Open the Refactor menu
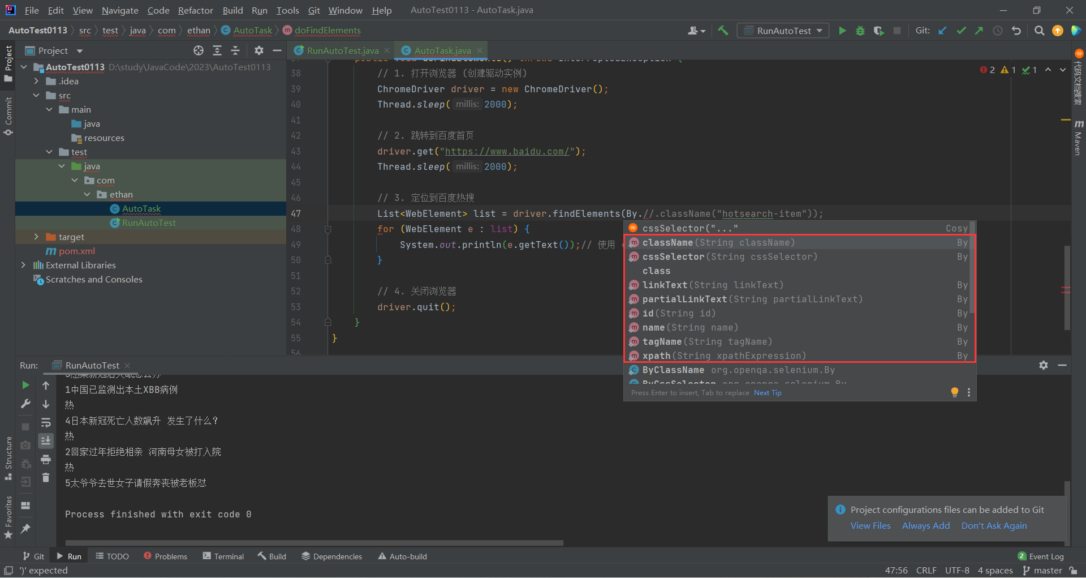Screen dimensions: 1086x578 pyautogui.click(x=196, y=10)
